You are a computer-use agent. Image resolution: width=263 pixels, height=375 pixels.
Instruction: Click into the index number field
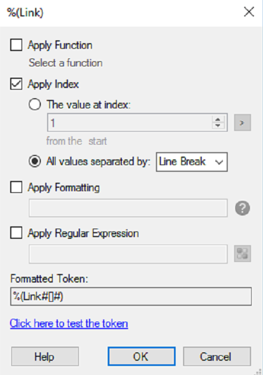pyautogui.click(x=130, y=123)
